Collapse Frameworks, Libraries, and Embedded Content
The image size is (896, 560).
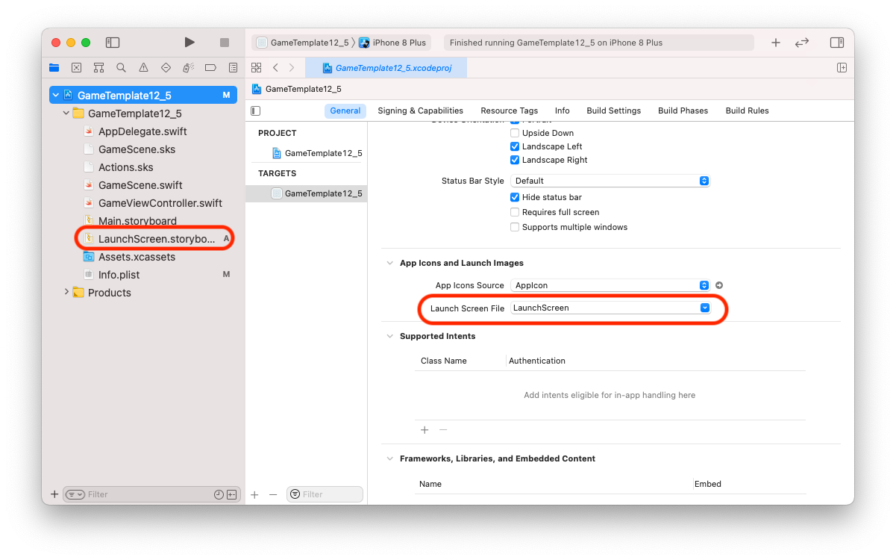[x=389, y=458]
